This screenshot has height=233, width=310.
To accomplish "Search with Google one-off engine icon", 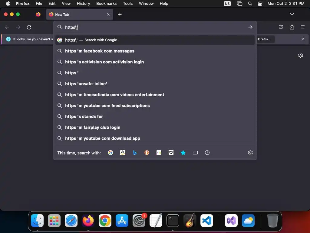I will click(x=110, y=153).
